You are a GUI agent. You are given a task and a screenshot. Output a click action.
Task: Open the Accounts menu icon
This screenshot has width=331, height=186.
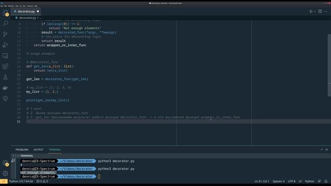[5, 163]
